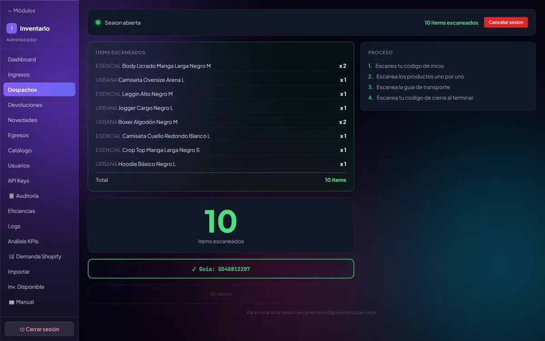Go back to Módulos
The height and width of the screenshot is (341, 545).
(x=21, y=10)
